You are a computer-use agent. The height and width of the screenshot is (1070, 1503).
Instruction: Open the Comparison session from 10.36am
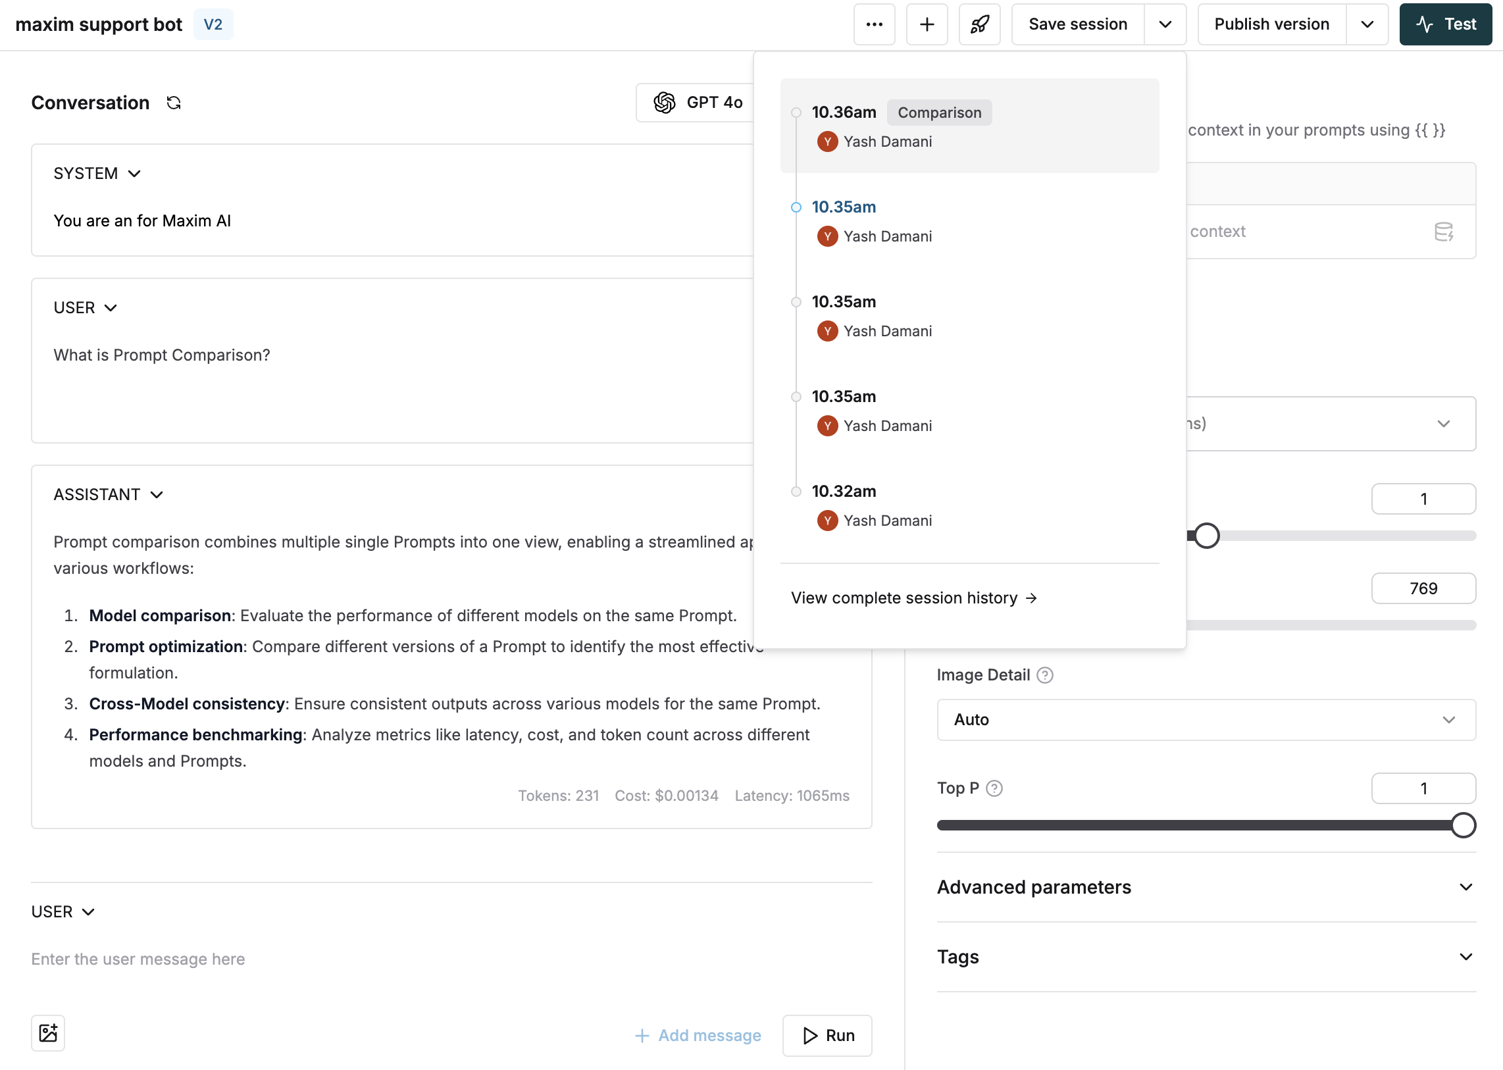click(x=940, y=113)
